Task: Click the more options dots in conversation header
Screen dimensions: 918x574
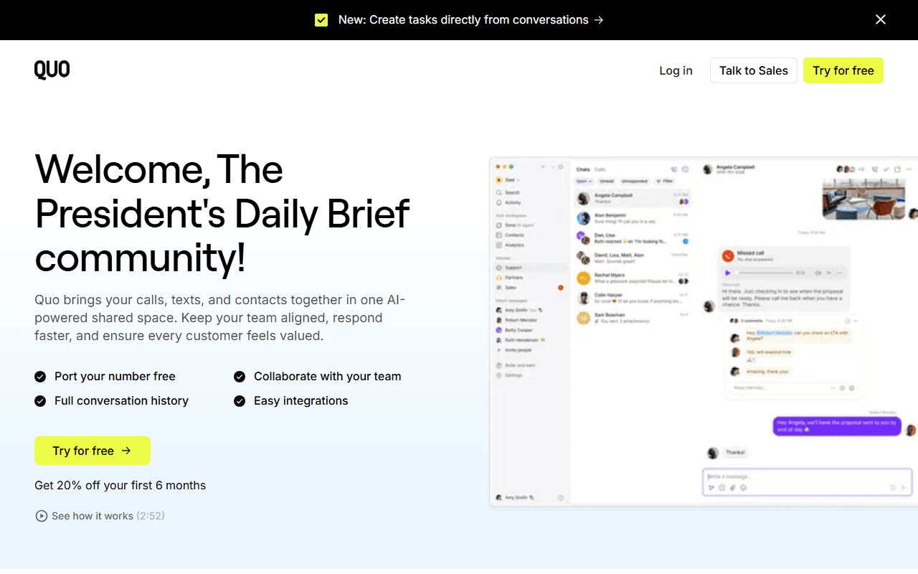Action: coord(909,169)
